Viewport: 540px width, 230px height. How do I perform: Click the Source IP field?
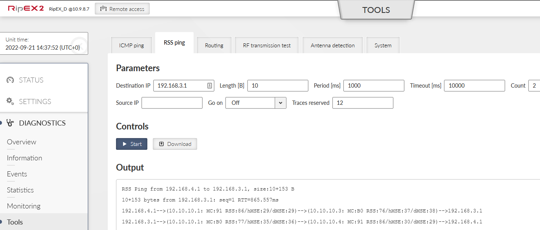172,103
